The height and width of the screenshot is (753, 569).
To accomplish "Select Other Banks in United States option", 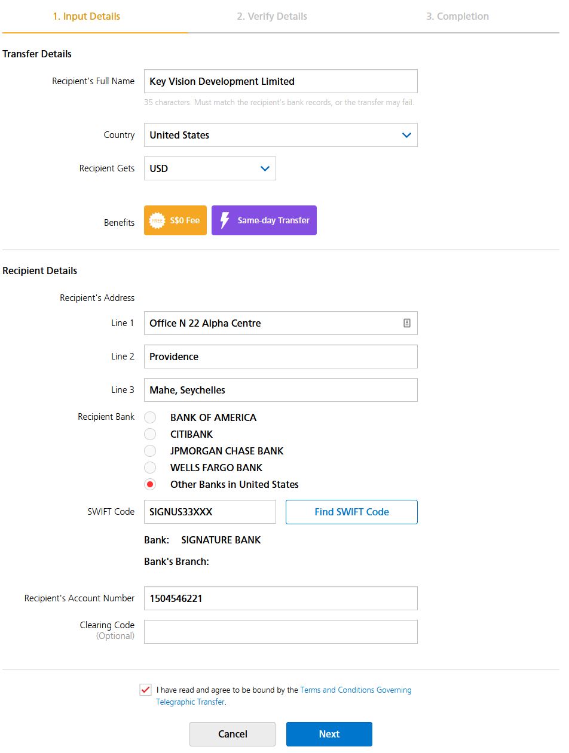I will [x=151, y=484].
